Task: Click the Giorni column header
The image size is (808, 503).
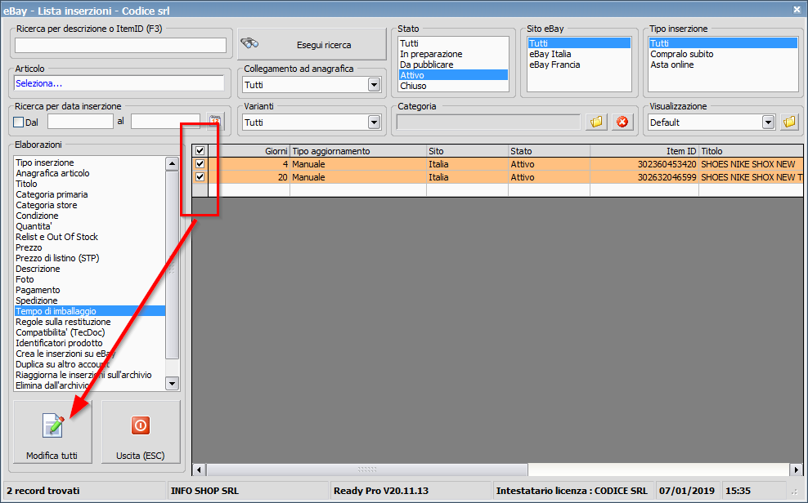Action: point(249,151)
